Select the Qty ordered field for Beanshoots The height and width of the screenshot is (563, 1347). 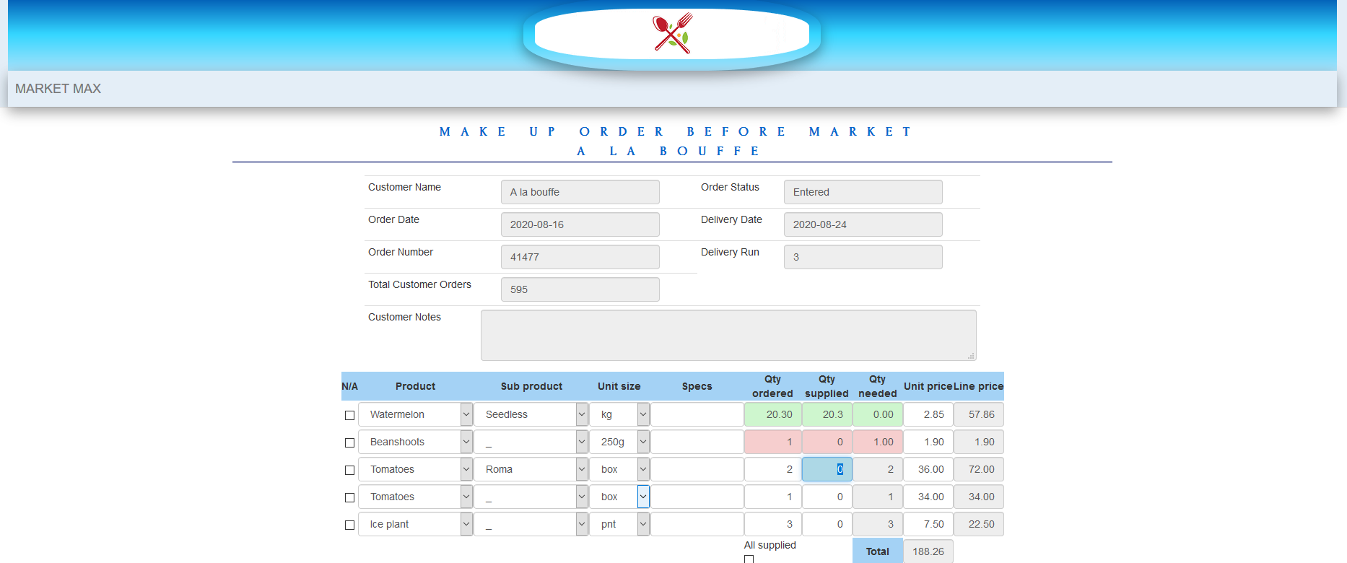772,442
